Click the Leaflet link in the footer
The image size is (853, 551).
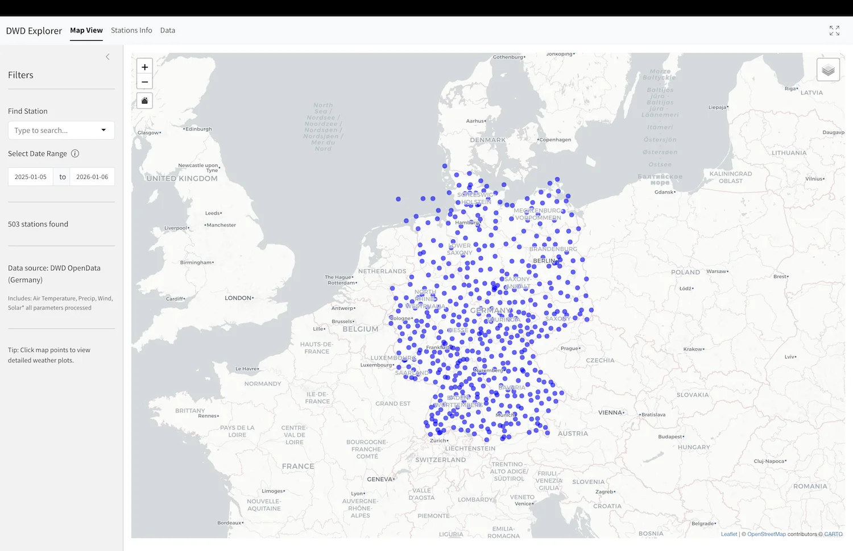click(x=729, y=534)
